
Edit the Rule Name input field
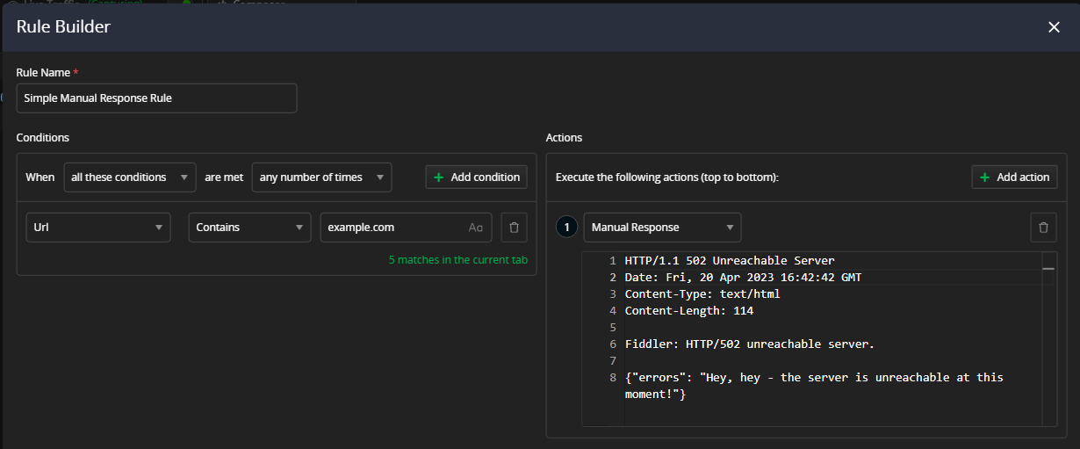pyautogui.click(x=156, y=98)
